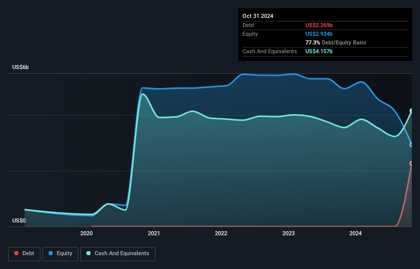Click the 2022 x-axis label
Screen dimensions: 420x269
(221, 233)
